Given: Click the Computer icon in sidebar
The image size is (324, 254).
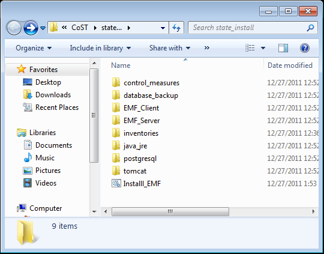Looking at the screenshot, I should click(22, 208).
